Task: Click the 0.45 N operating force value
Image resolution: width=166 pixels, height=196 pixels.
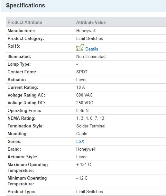Action: click(82, 110)
